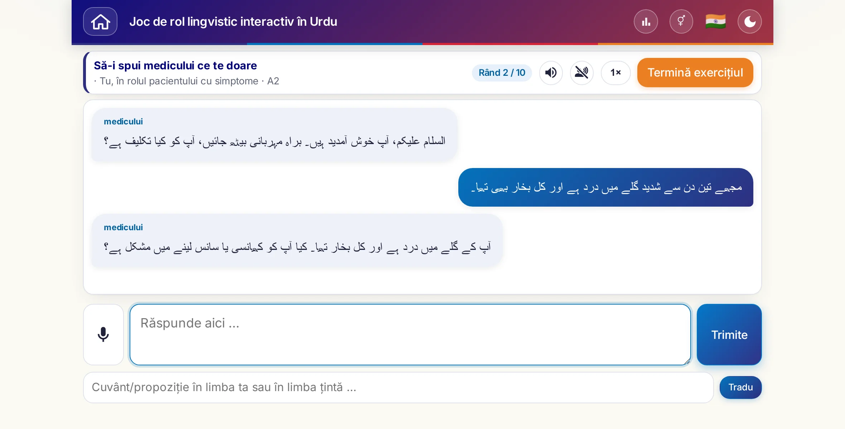Toggle dark mode with moon icon
Image resolution: width=845 pixels, height=429 pixels.
[x=750, y=21]
